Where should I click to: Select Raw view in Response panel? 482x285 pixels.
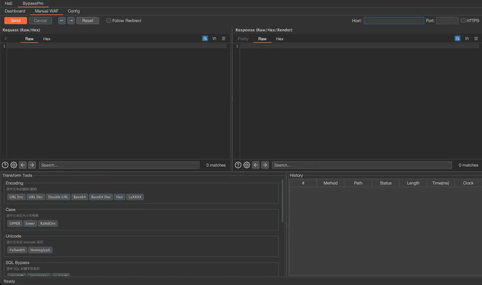coord(262,39)
